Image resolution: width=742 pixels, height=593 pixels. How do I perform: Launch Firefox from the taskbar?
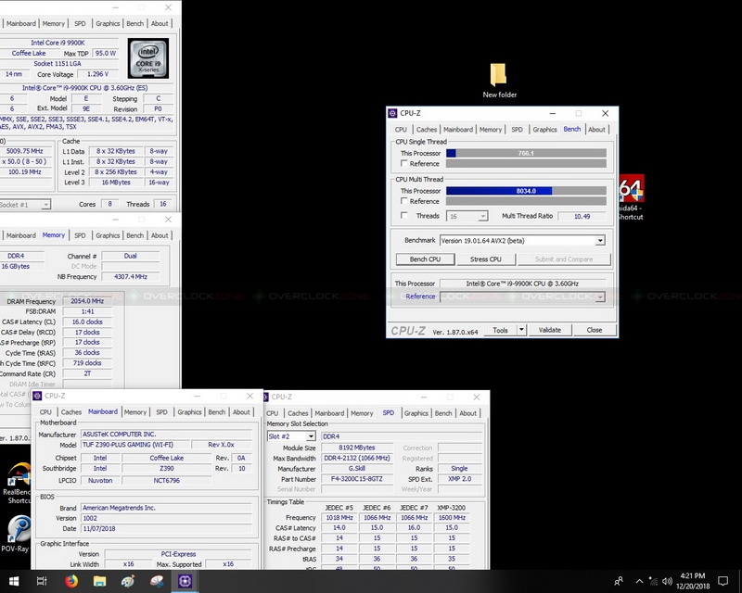(x=71, y=581)
